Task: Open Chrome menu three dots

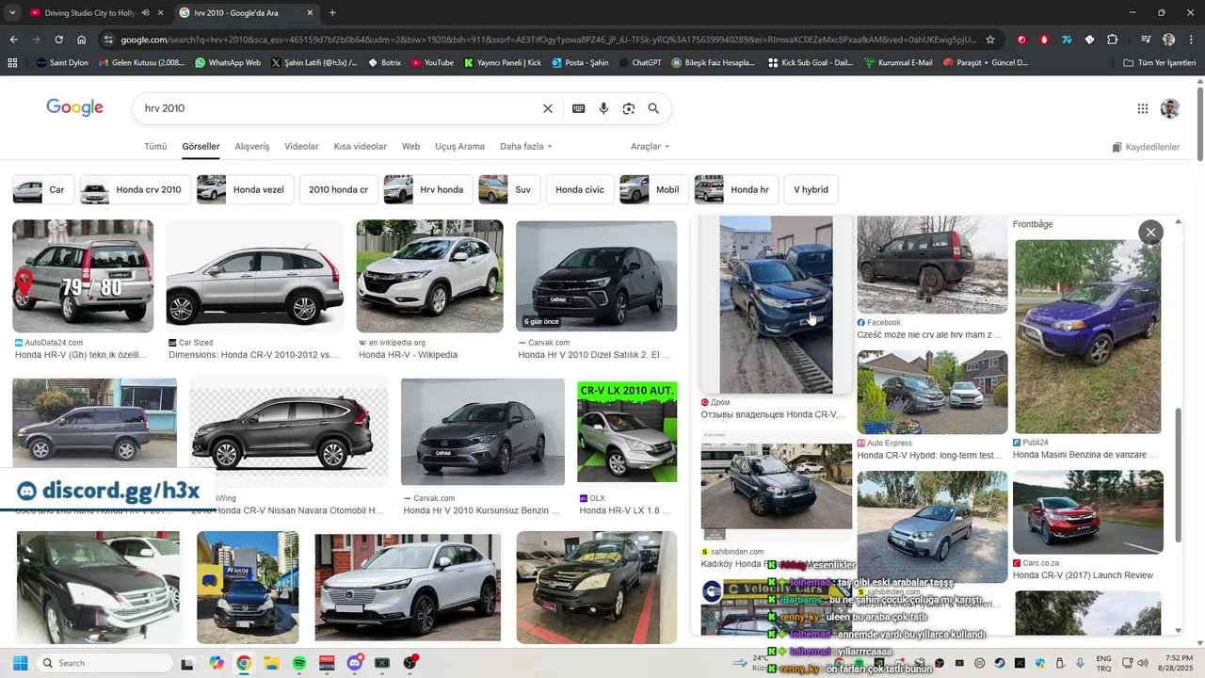Action: pyautogui.click(x=1192, y=40)
